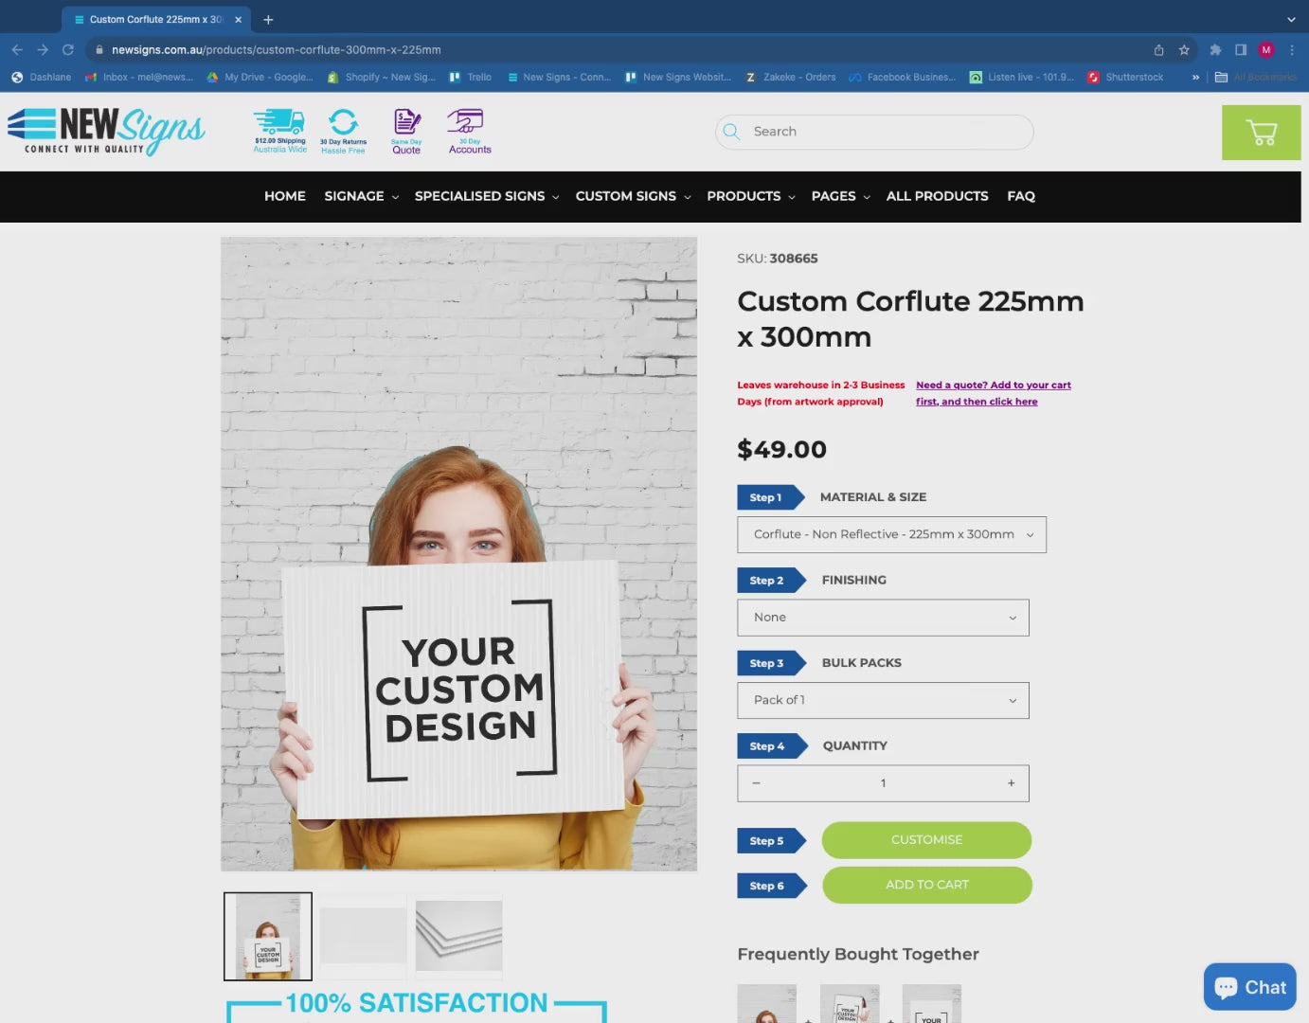Click the 30 Day Returns icon
1309x1023 pixels.
click(x=343, y=131)
